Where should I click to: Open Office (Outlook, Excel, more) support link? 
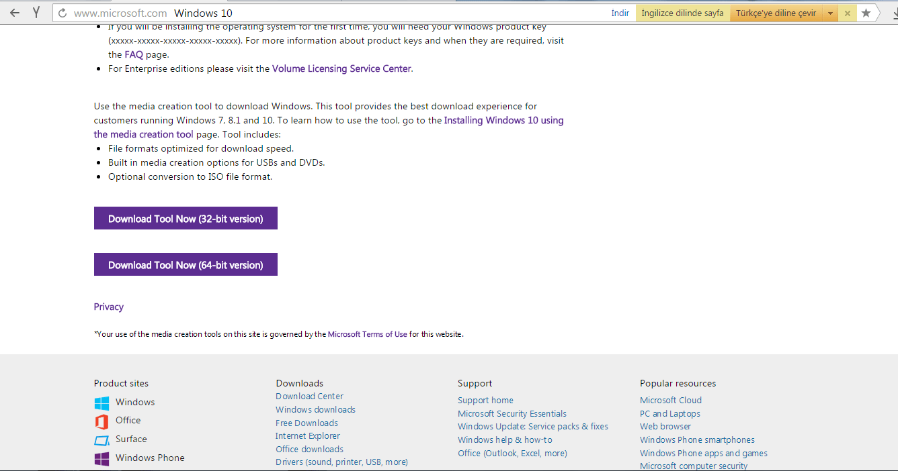pyautogui.click(x=512, y=453)
